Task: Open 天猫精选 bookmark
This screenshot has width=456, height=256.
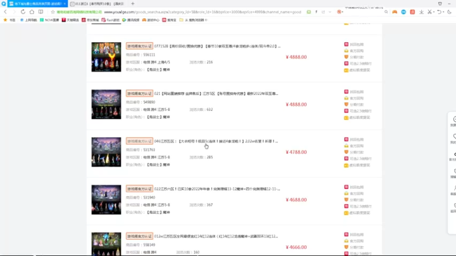Action: (x=70, y=20)
